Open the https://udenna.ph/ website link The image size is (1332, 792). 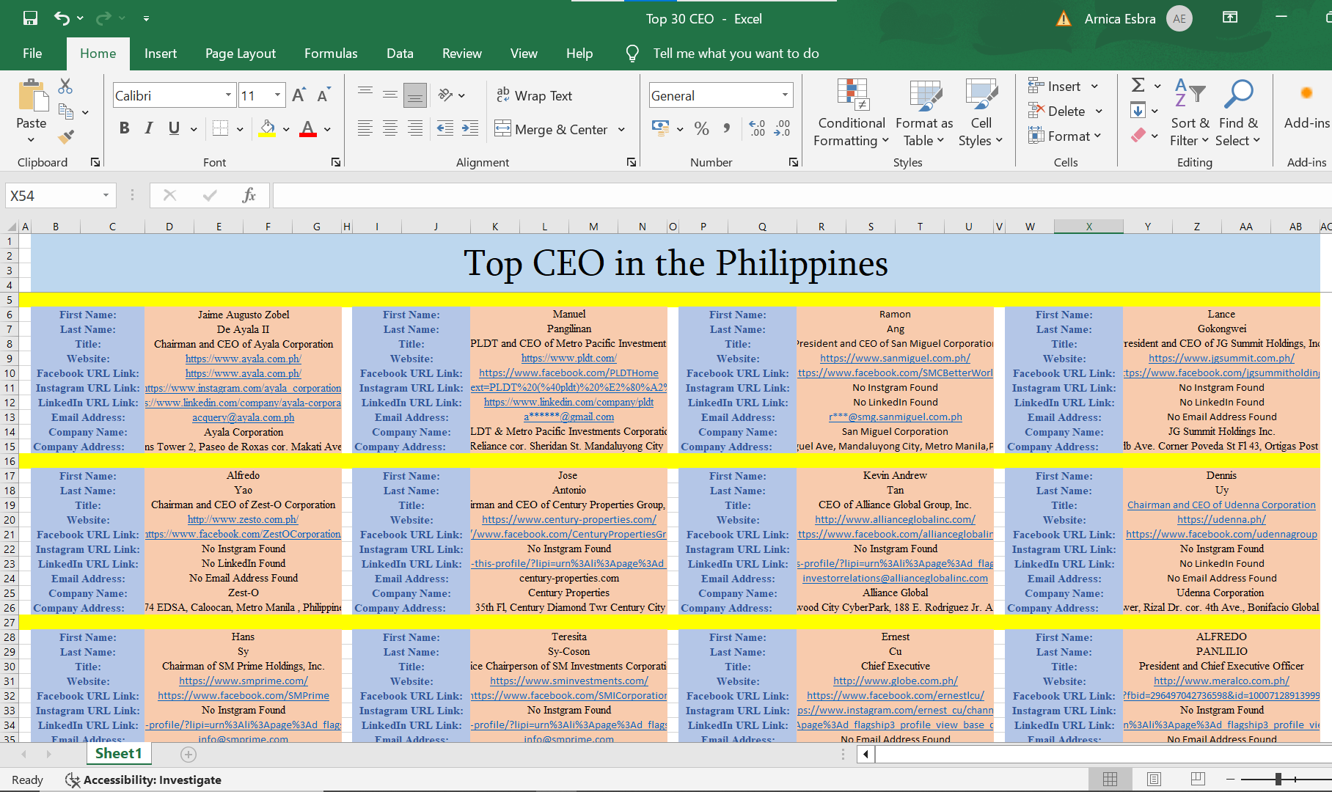(1221, 520)
